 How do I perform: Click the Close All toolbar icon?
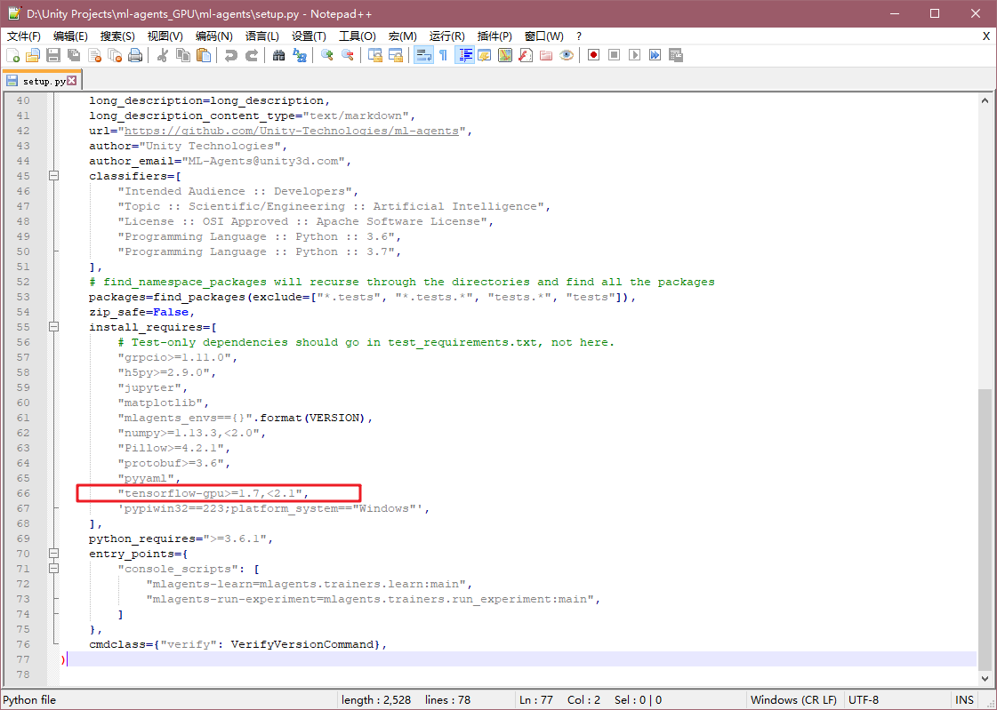pos(115,55)
